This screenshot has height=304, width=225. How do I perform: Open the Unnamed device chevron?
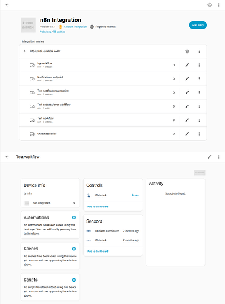[174, 134]
